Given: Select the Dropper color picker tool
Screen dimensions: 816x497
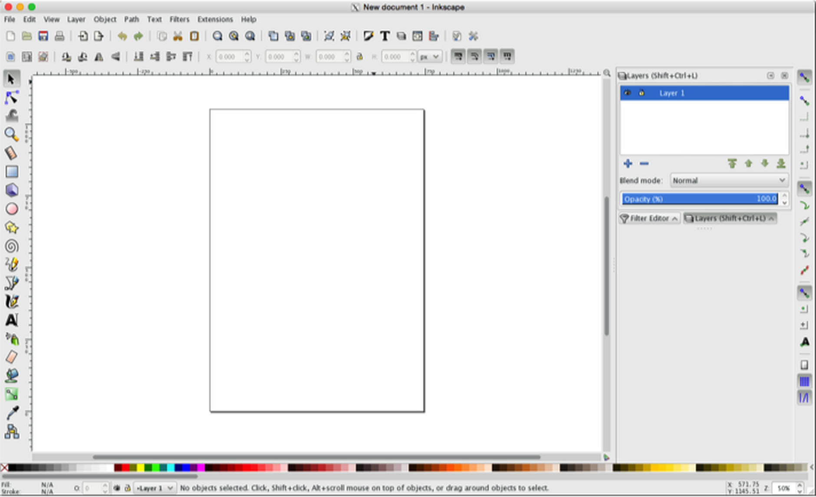Looking at the screenshot, I should click(x=12, y=413).
